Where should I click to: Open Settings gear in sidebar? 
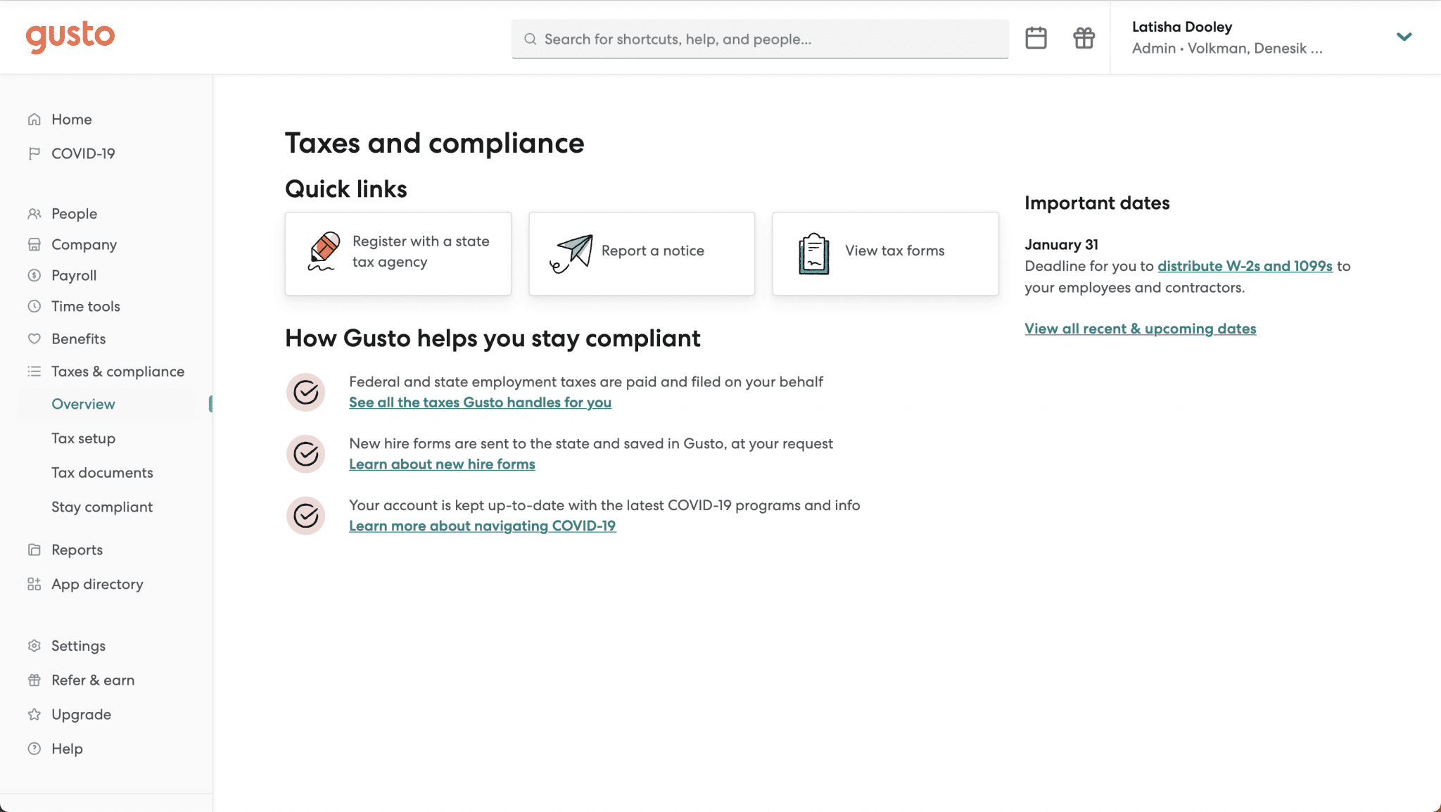(34, 646)
